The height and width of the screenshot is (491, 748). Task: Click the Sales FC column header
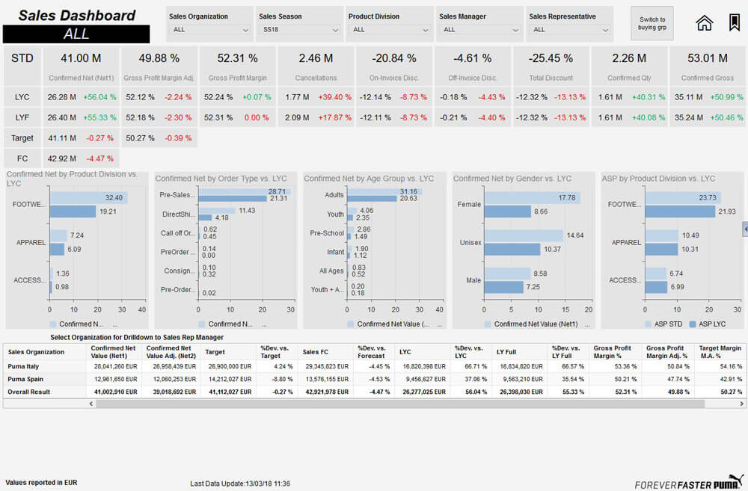click(x=316, y=352)
